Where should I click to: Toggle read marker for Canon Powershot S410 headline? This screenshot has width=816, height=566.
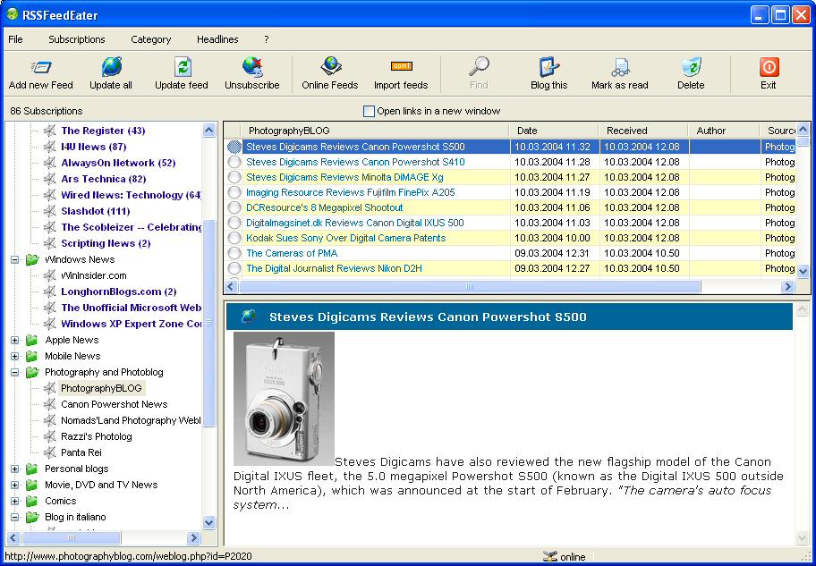click(x=234, y=163)
